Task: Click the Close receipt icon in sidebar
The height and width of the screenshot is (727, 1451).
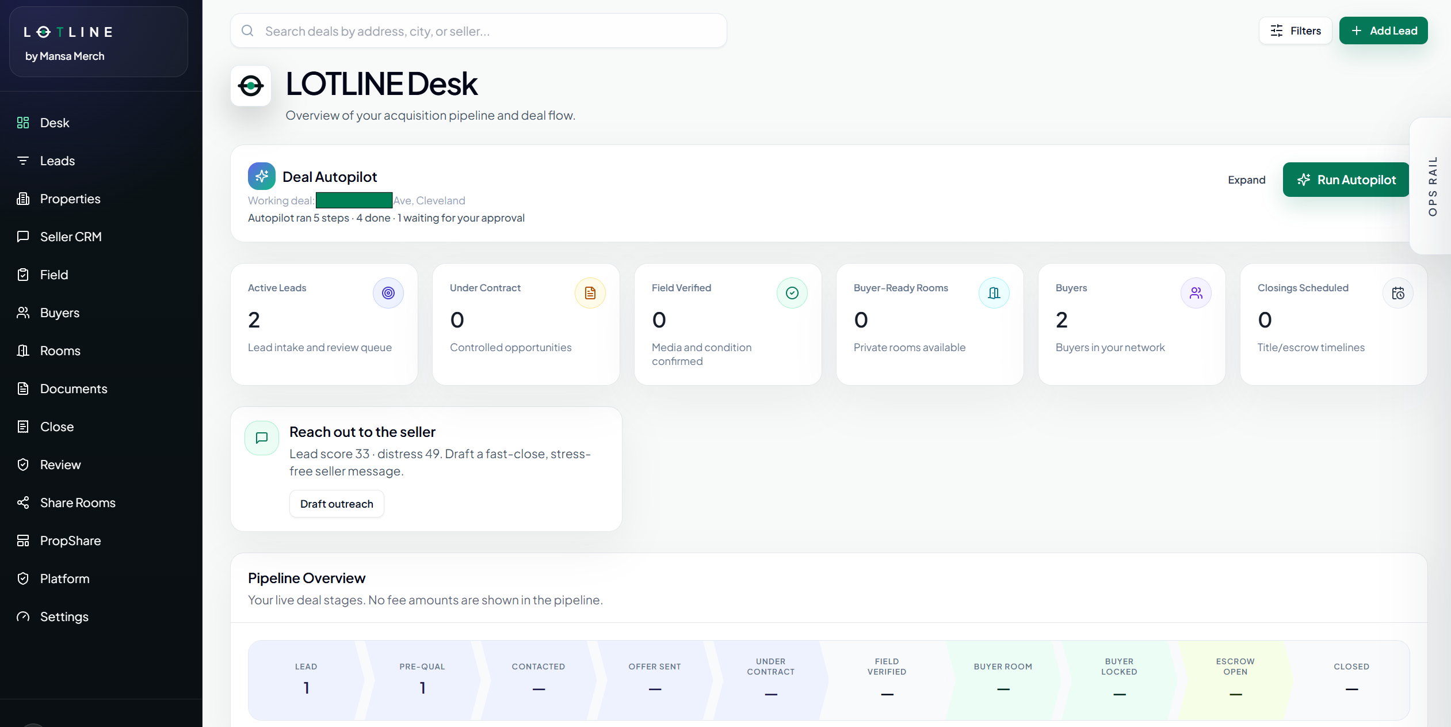Action: (x=23, y=427)
